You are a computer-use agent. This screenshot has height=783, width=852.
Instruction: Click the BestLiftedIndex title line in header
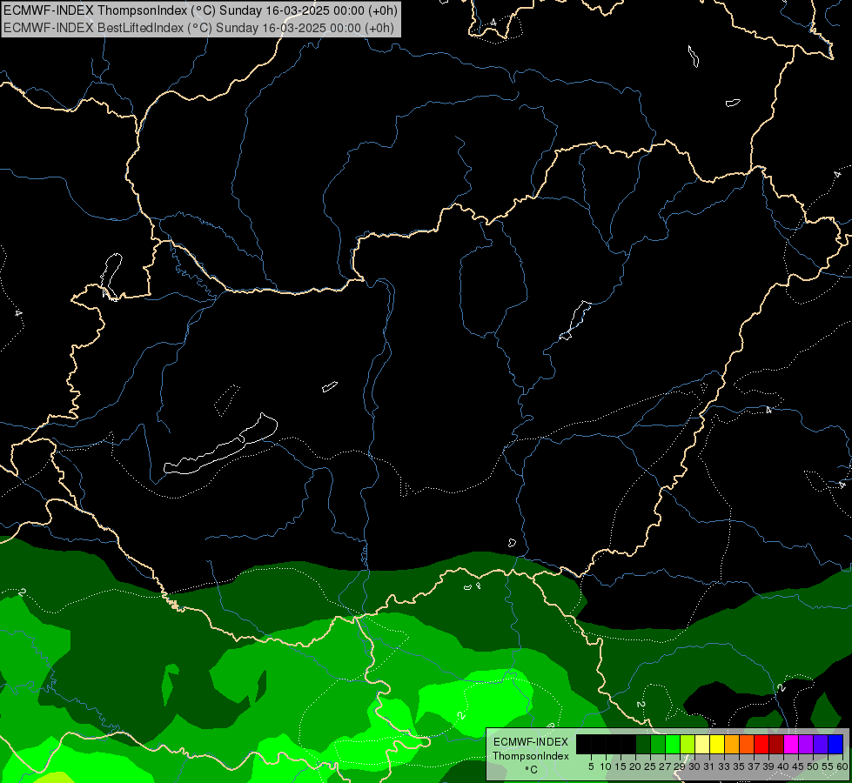point(199,27)
